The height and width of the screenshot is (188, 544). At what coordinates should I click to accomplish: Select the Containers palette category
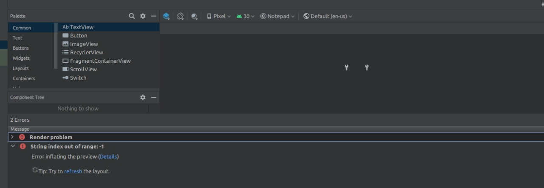point(31,79)
